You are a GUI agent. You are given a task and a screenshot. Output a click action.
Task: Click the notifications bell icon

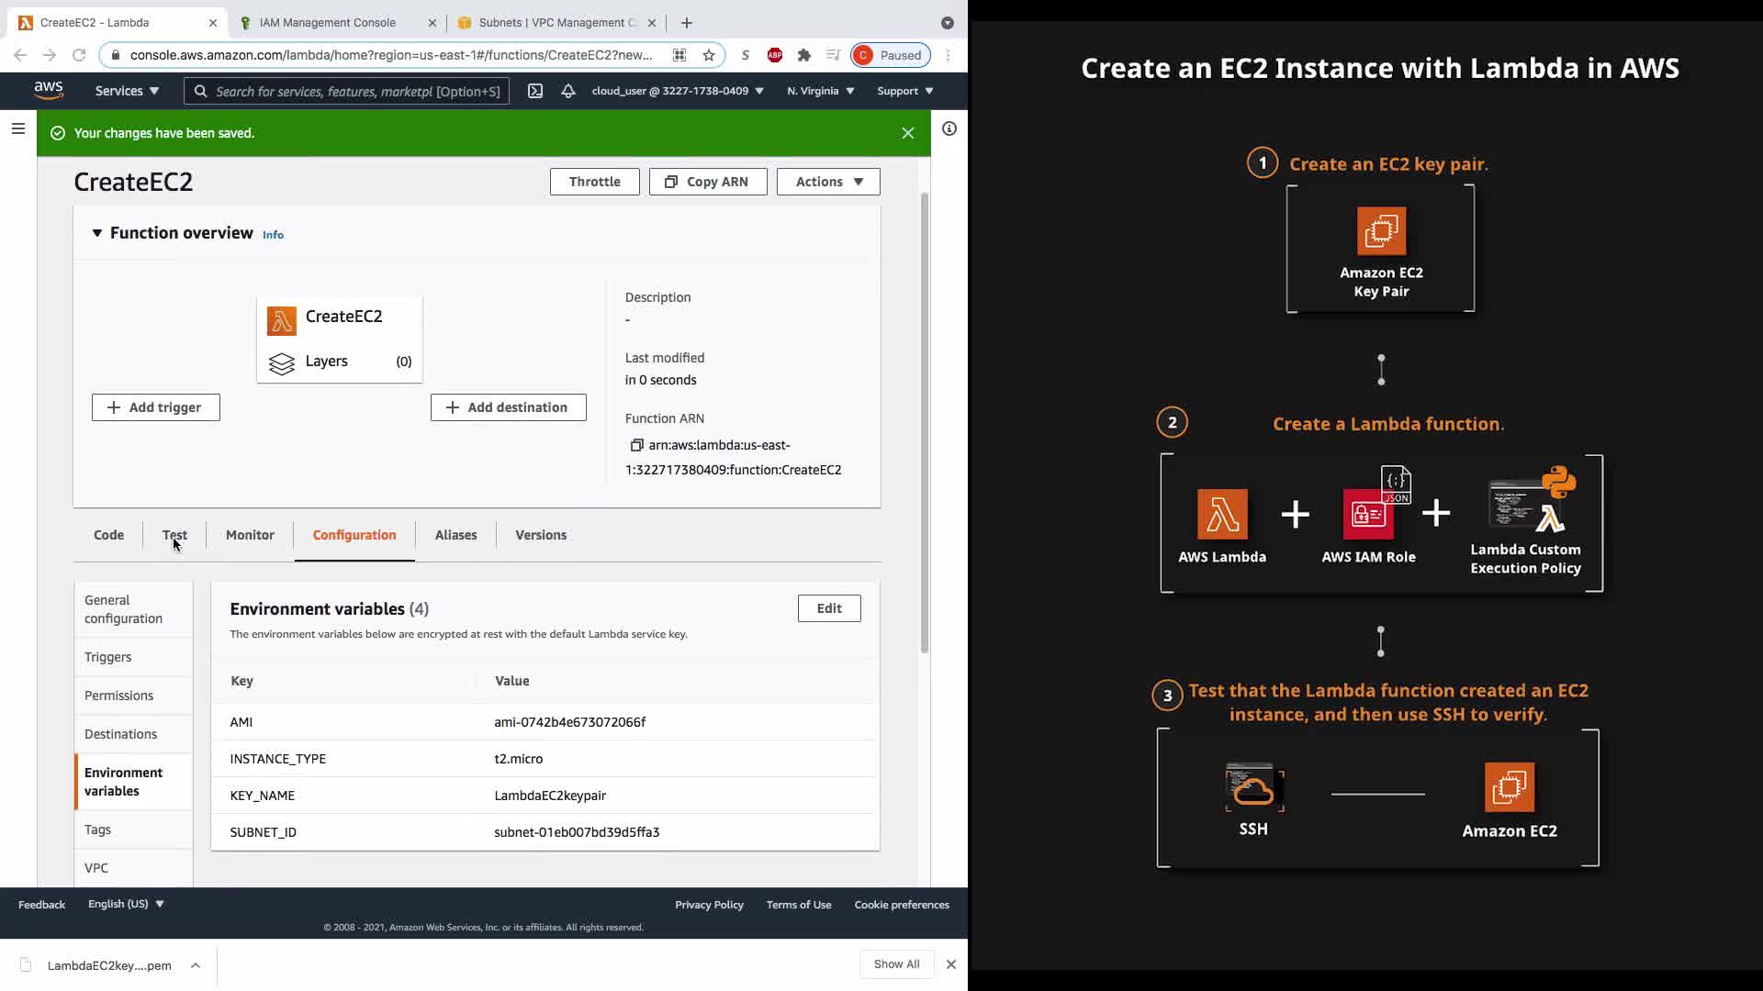568,91
